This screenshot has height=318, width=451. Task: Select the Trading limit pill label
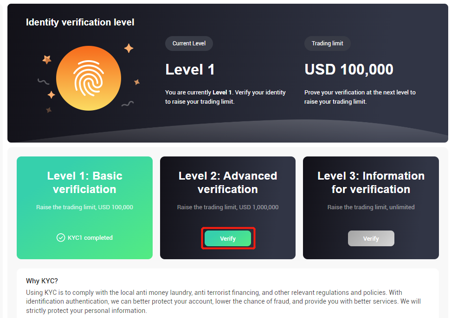click(327, 44)
